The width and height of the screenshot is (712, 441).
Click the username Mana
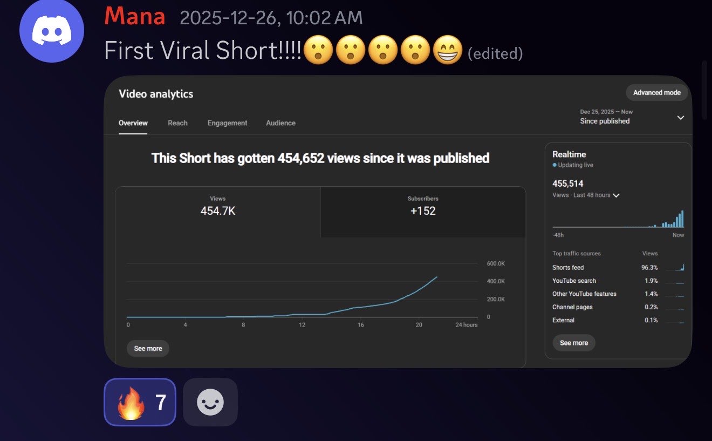point(134,17)
